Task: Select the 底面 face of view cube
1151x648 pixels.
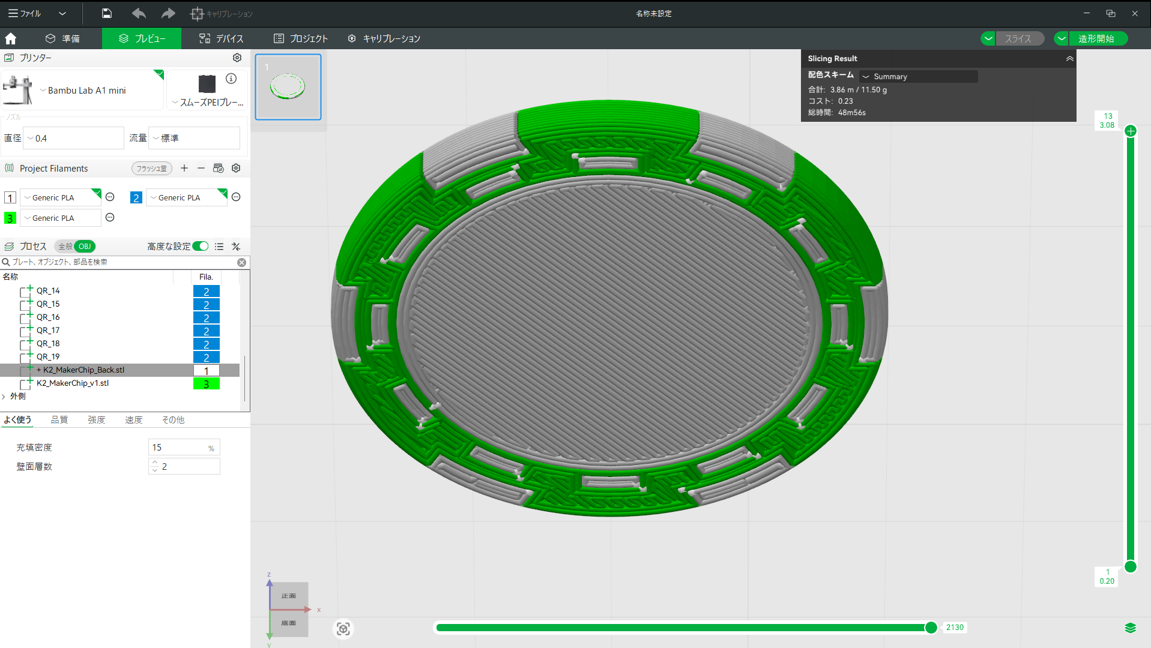Action: coord(289,623)
